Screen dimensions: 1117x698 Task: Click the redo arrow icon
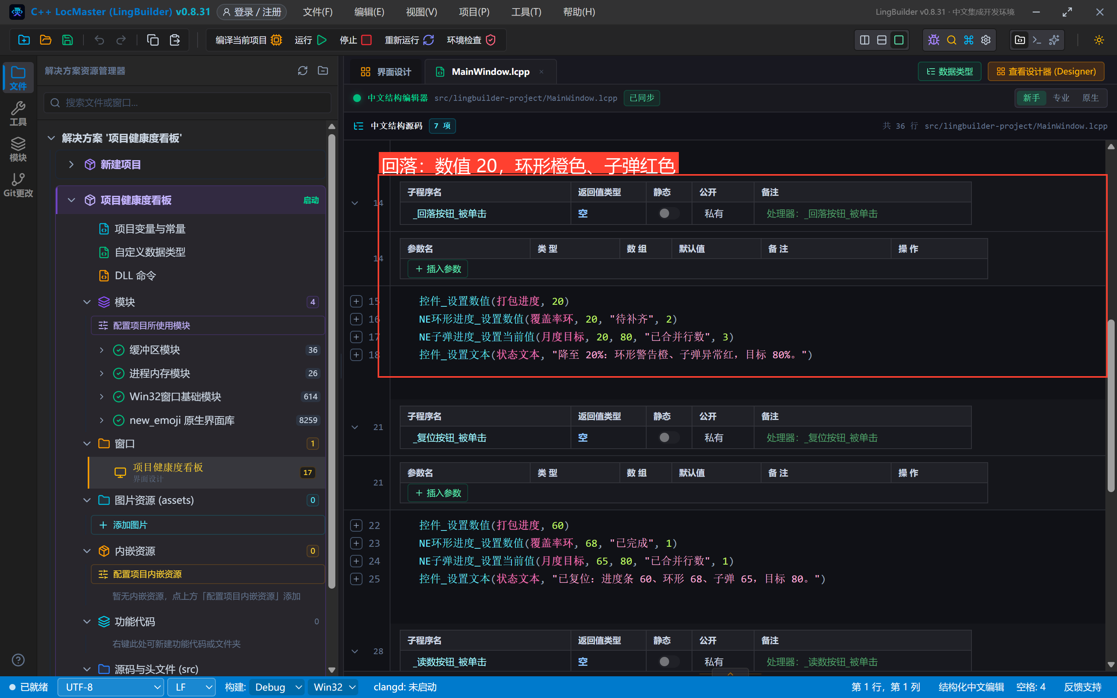(121, 40)
